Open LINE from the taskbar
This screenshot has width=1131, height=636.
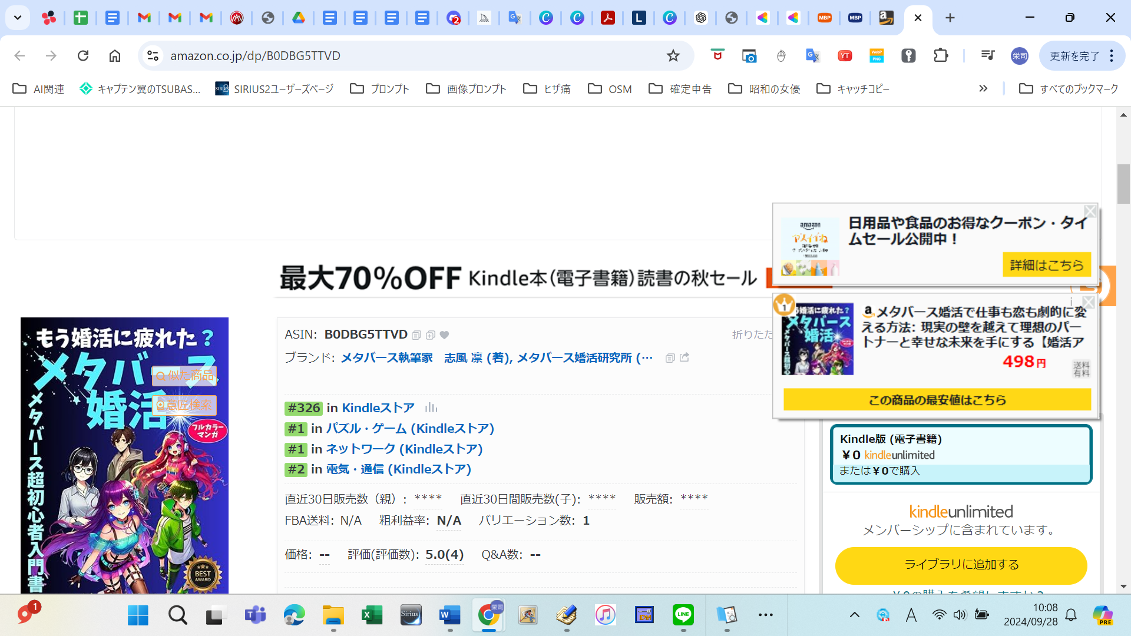tap(683, 615)
